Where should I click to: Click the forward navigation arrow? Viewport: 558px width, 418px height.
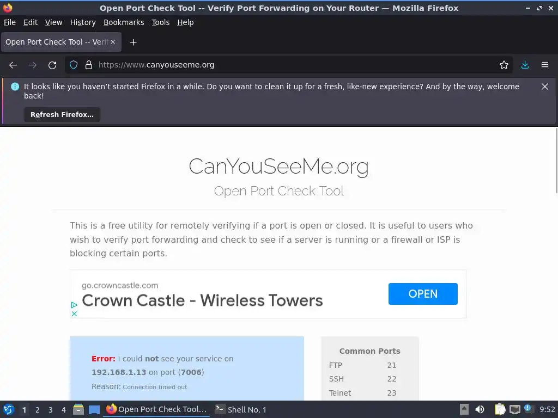coord(33,65)
